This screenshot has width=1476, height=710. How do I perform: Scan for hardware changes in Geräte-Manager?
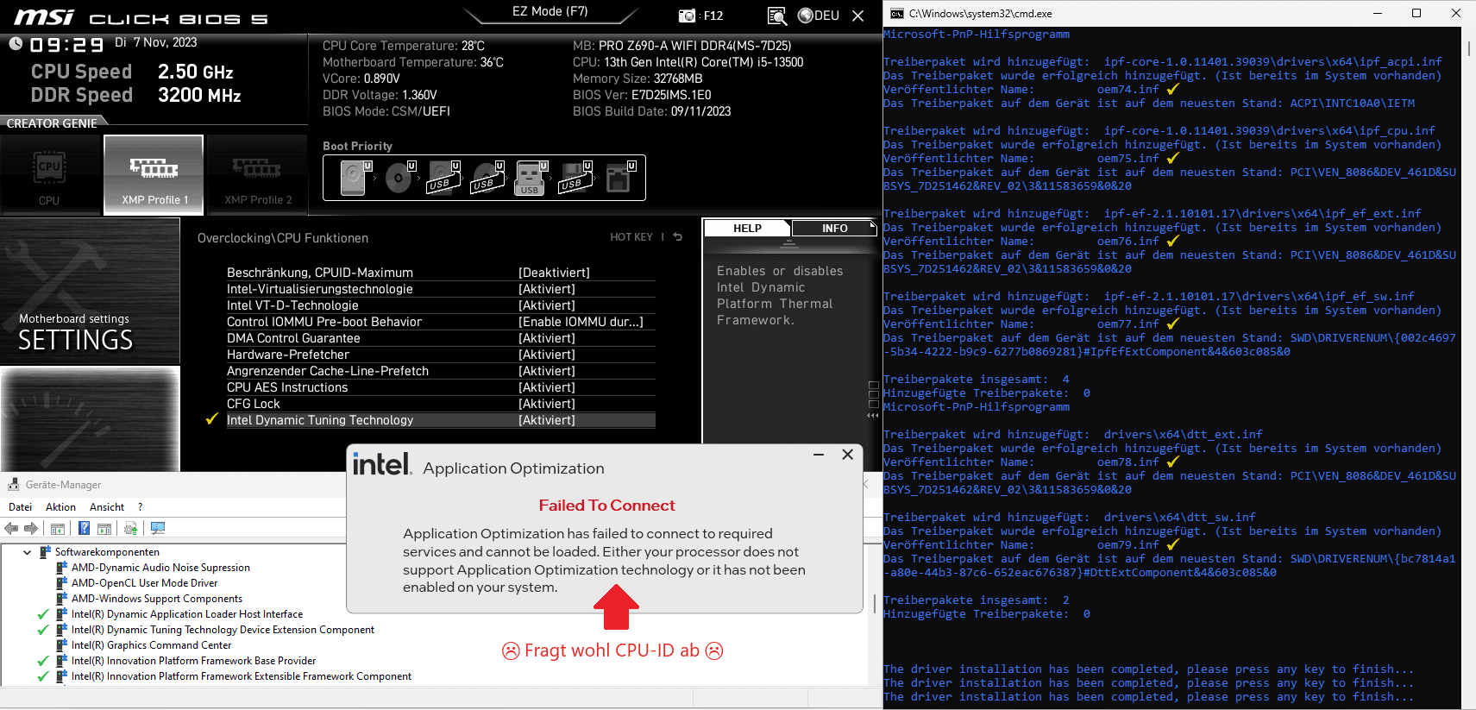tap(158, 528)
